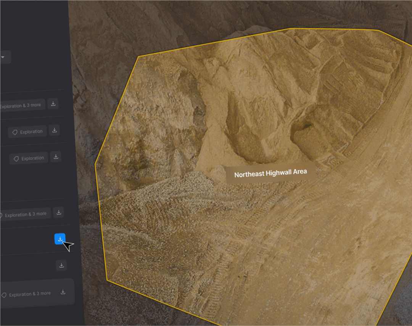Image resolution: width=412 pixels, height=326 pixels.
Task: Click the download icon beside the second Exploration tag
Action: (54, 130)
